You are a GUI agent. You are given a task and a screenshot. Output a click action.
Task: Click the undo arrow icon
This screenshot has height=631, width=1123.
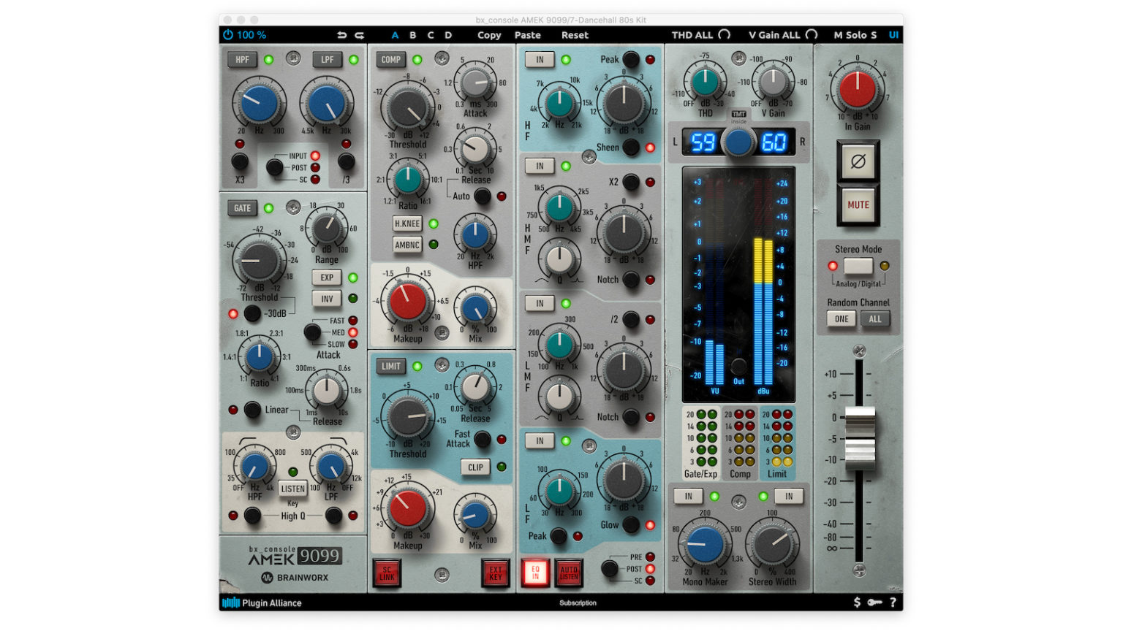point(341,34)
